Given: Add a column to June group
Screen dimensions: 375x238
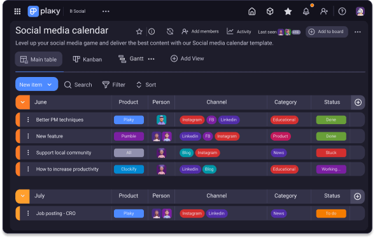Looking at the screenshot, I should [358, 102].
